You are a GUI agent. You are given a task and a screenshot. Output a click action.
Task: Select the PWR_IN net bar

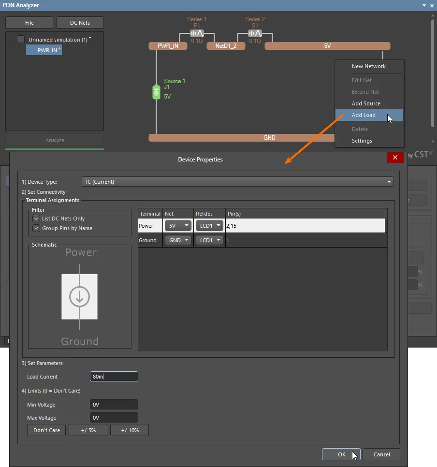coord(168,46)
